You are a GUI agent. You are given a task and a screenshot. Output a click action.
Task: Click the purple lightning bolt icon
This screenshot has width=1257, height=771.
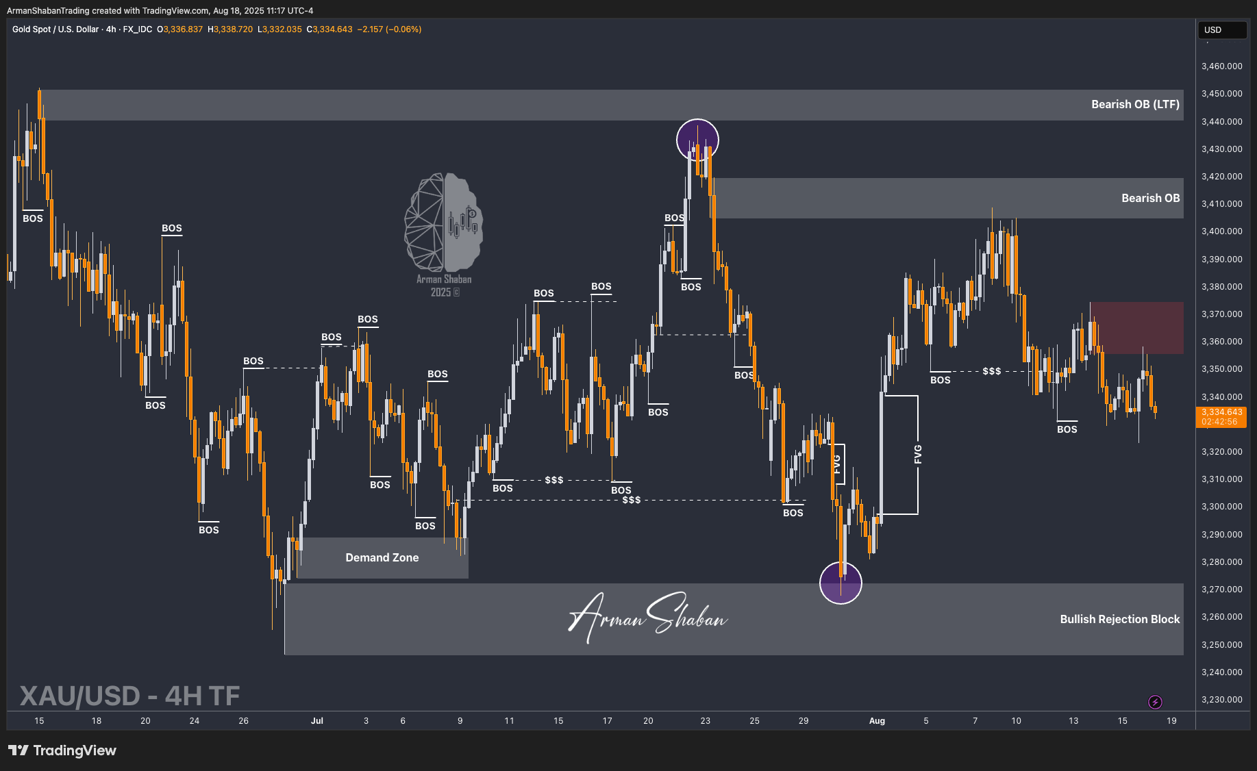(x=1155, y=702)
